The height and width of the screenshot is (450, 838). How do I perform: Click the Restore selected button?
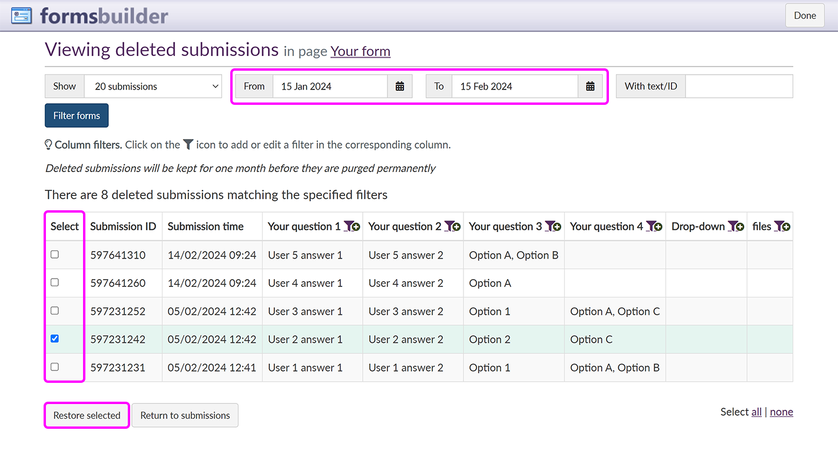tap(87, 415)
